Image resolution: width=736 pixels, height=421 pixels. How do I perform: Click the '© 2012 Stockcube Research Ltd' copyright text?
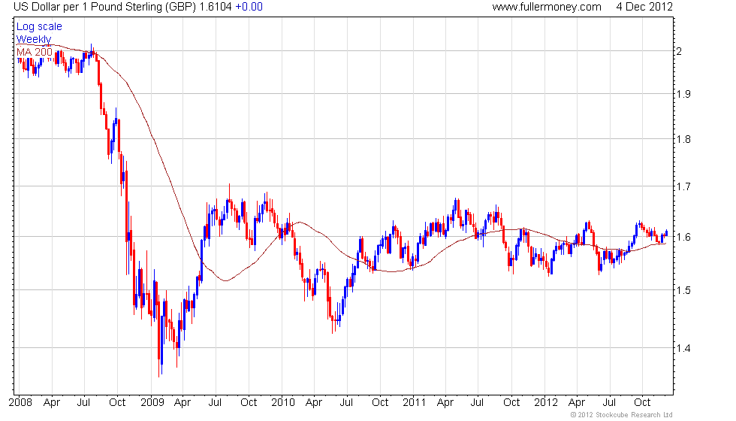coord(622,415)
